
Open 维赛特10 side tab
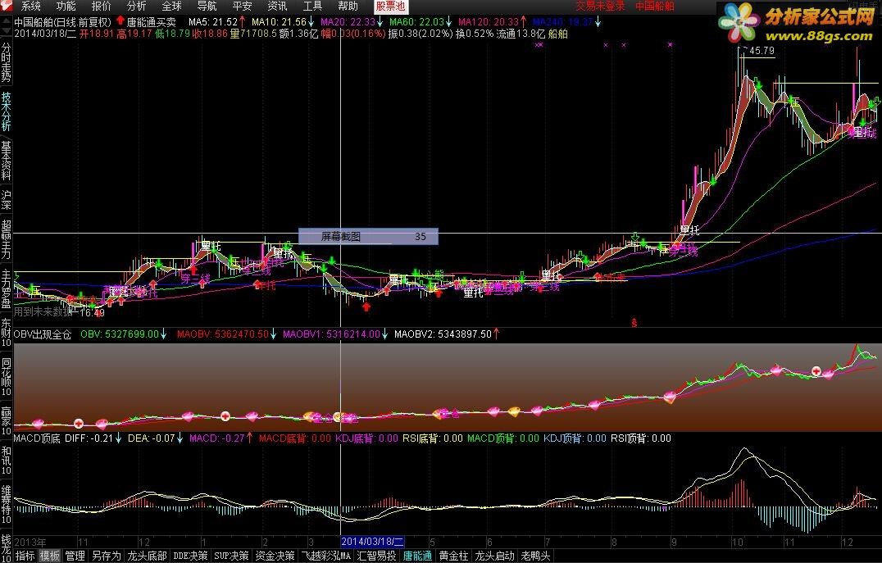(x=7, y=505)
